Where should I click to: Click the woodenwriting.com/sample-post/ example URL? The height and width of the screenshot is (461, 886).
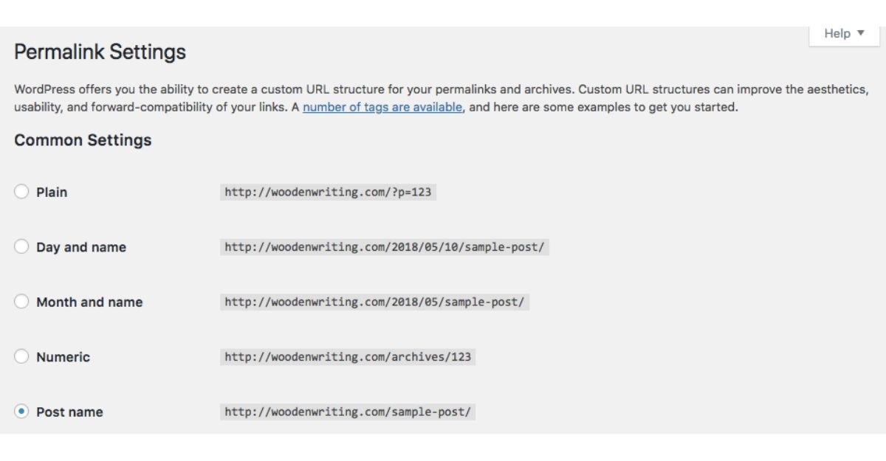347,412
